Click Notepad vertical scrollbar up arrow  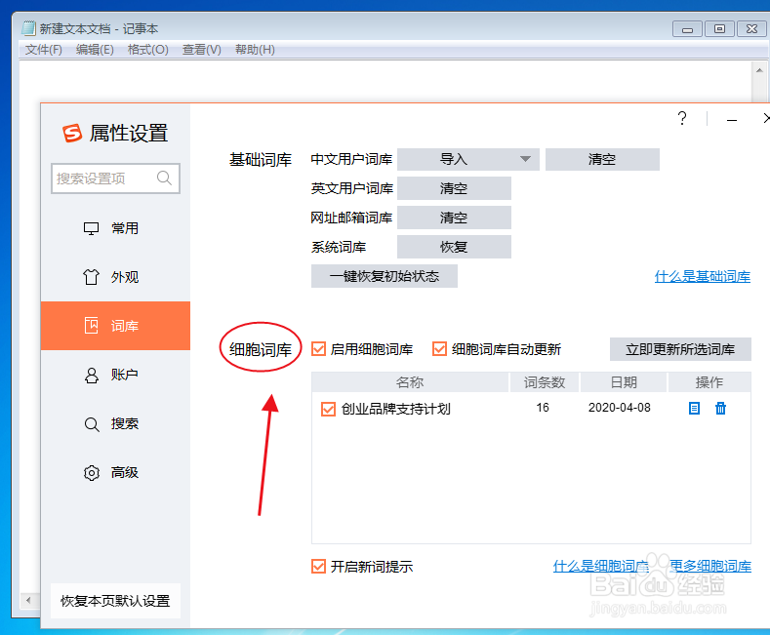point(759,70)
